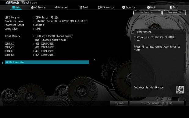The width and height of the screenshot is (189, 118).
Task: Click the My Favorite star icon
Action: [7, 62]
